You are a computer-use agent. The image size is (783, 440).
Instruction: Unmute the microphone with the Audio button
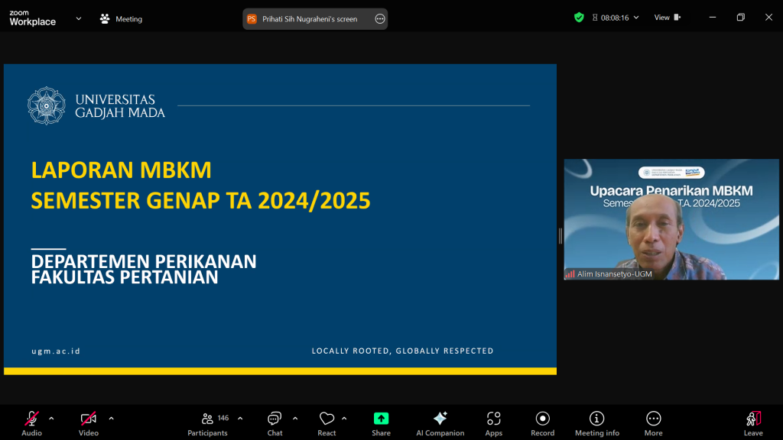pyautogui.click(x=31, y=423)
